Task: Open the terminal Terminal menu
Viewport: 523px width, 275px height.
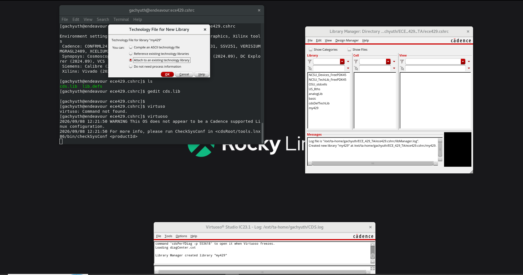Action: [121, 19]
